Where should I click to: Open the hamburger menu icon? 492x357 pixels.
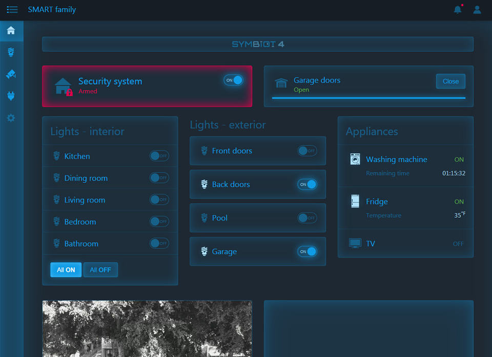(12, 9)
